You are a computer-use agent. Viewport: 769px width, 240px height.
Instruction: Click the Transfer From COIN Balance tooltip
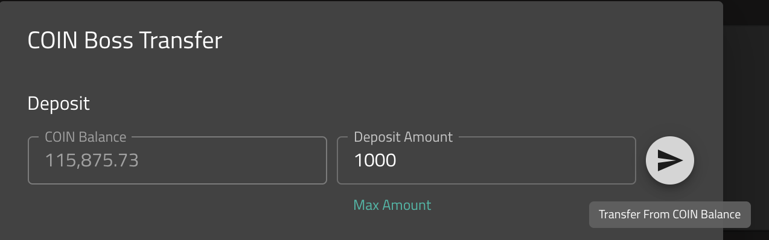pos(669,215)
